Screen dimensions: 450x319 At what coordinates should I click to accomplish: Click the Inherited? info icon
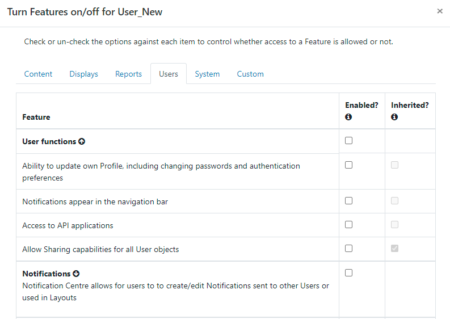394,117
